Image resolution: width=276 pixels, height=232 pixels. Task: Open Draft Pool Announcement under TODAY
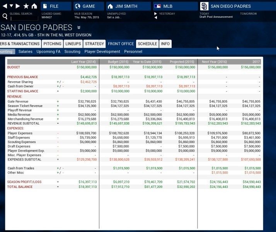pos(216,17)
